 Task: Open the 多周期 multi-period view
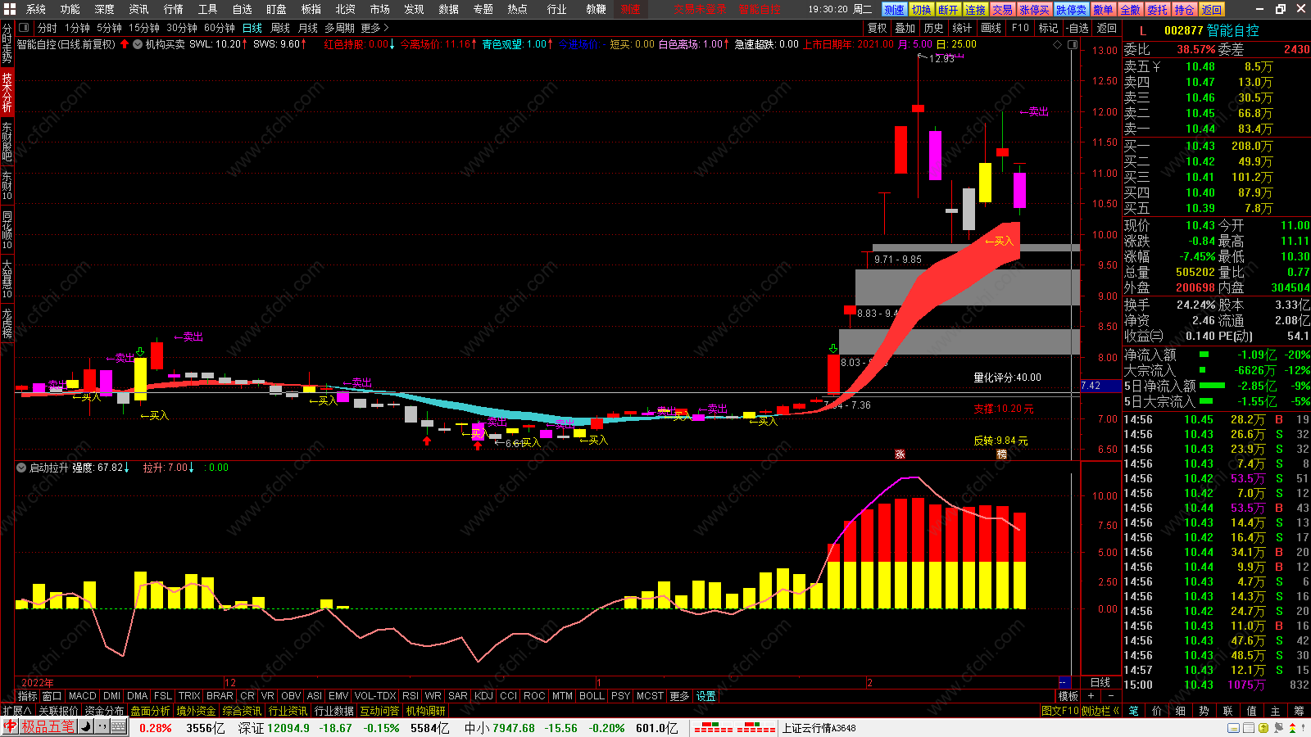339,28
